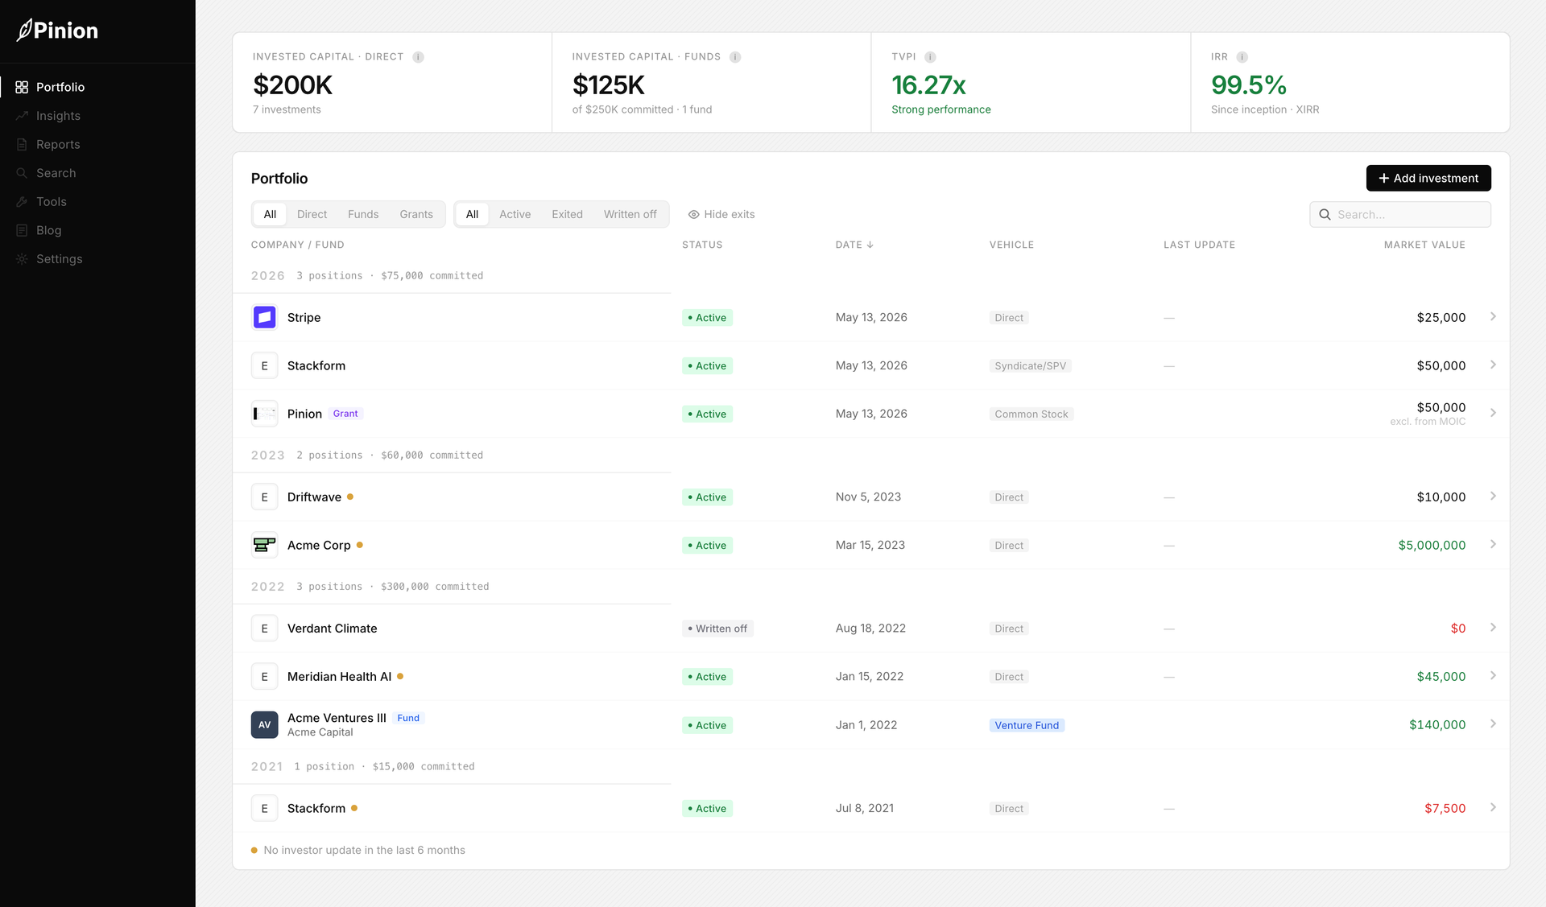This screenshot has width=1546, height=907.
Task: Select the Grants type filter
Action: pyautogui.click(x=416, y=214)
